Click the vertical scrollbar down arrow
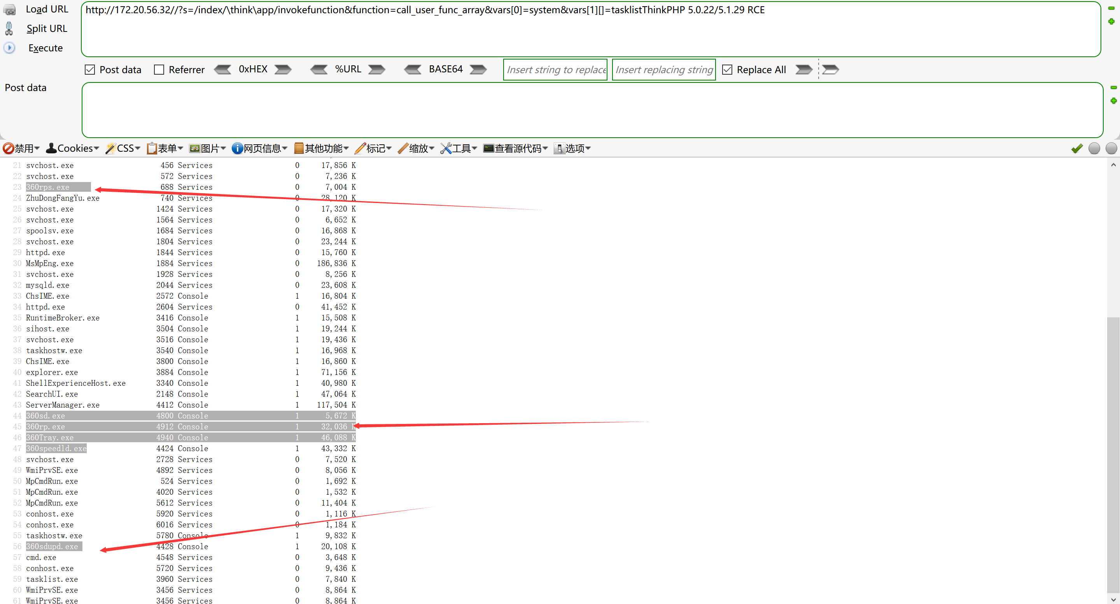Viewport: 1120px width, 604px height. 1113,599
